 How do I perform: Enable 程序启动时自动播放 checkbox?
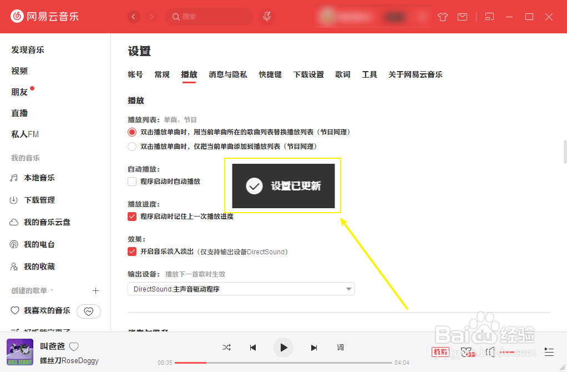pos(132,182)
